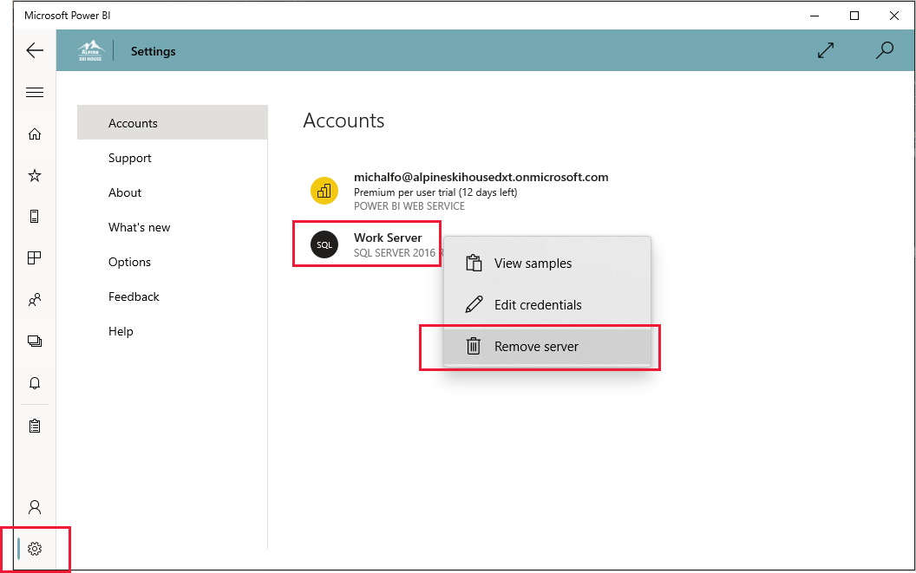Open Settings gear icon
The height and width of the screenshot is (573, 916).
35,549
